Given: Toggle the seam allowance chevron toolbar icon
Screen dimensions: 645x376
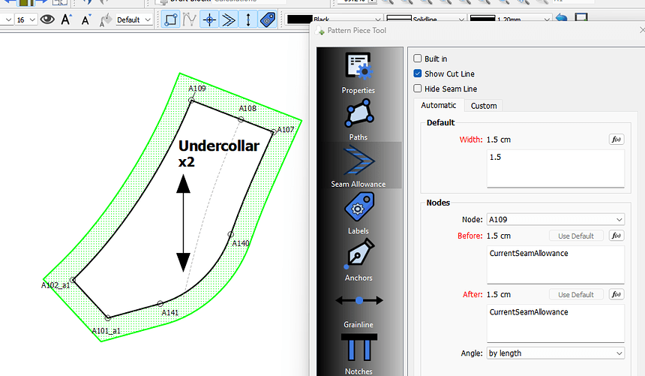Looking at the screenshot, I should tap(229, 20).
